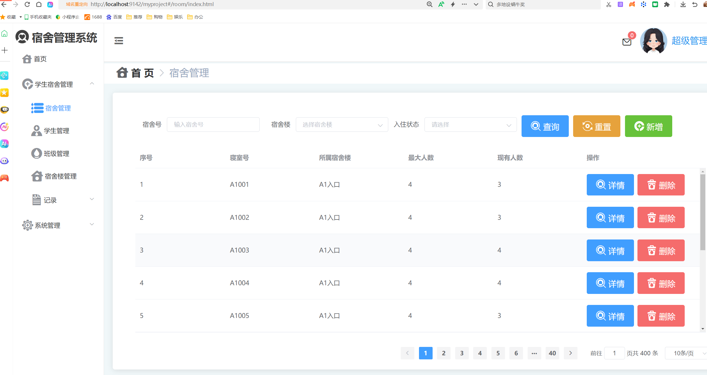This screenshot has height=375, width=707.
Task: Open the mail notification envelope icon
Action: coord(627,42)
